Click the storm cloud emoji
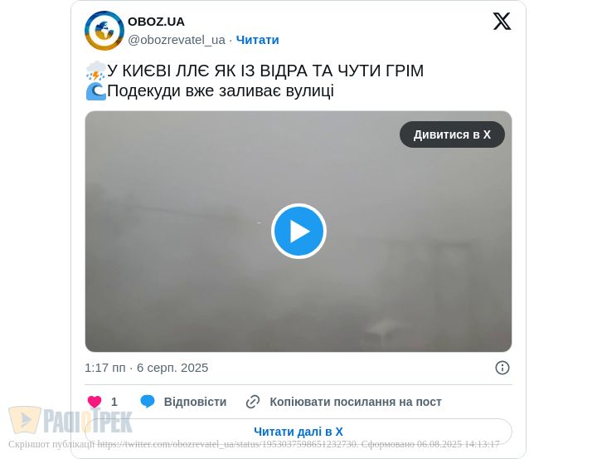 pos(95,71)
